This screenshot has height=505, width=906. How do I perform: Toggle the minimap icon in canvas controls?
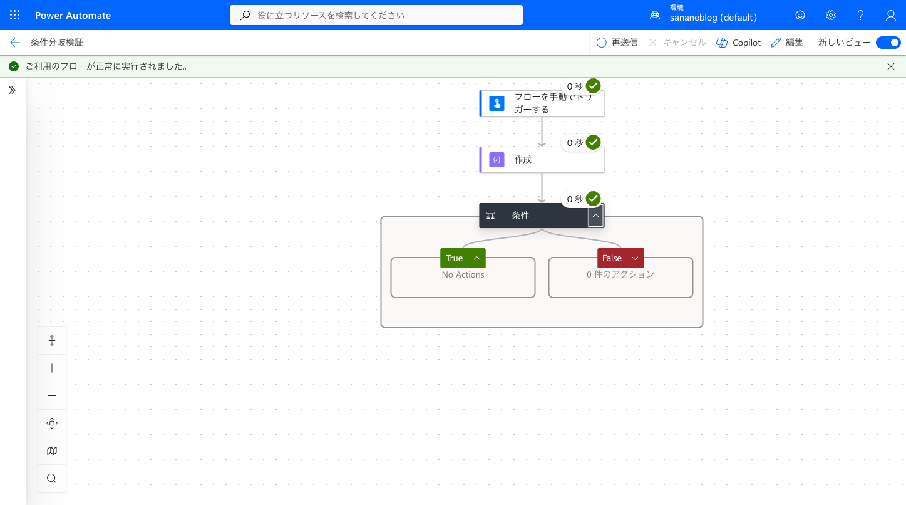point(52,451)
